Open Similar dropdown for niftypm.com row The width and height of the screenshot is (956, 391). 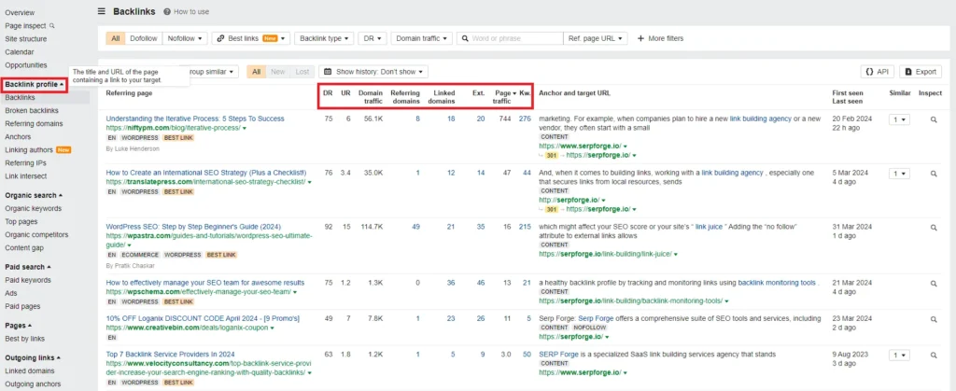click(899, 120)
